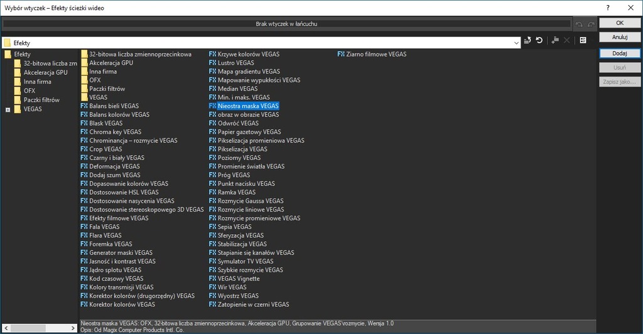Select Czarny i biały VEGAS plugin

coord(117,158)
